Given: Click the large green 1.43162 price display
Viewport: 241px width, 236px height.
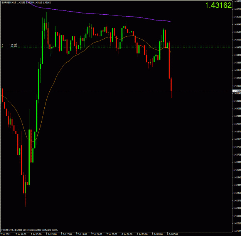Looking at the screenshot, I should click(x=218, y=5).
